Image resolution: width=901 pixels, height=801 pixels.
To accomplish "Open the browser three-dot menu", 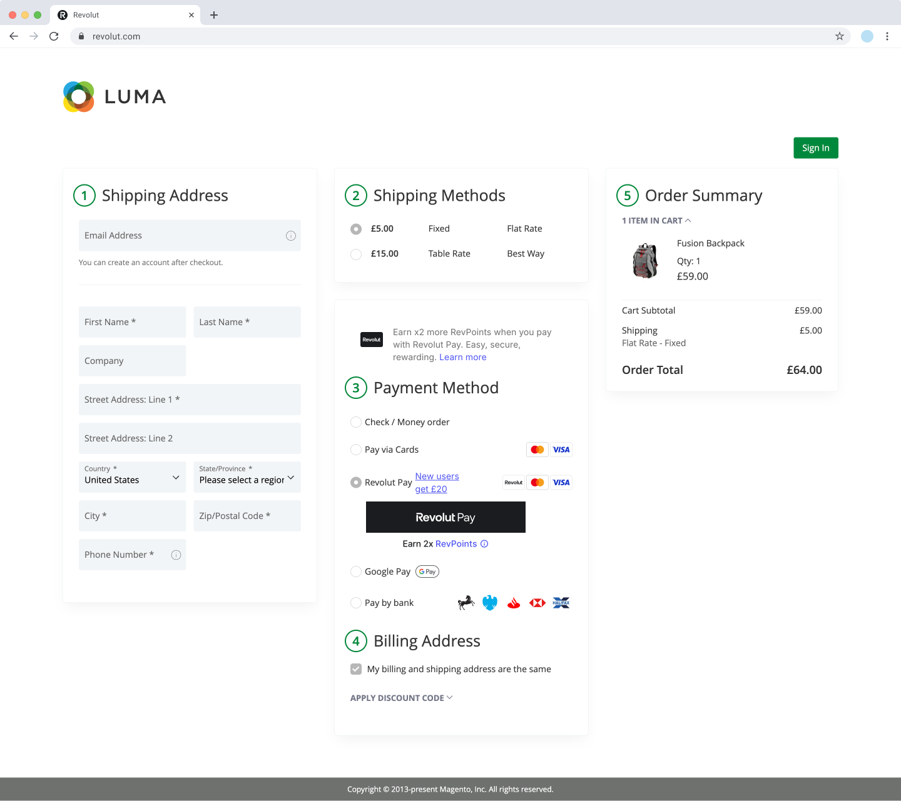I will pyautogui.click(x=887, y=36).
